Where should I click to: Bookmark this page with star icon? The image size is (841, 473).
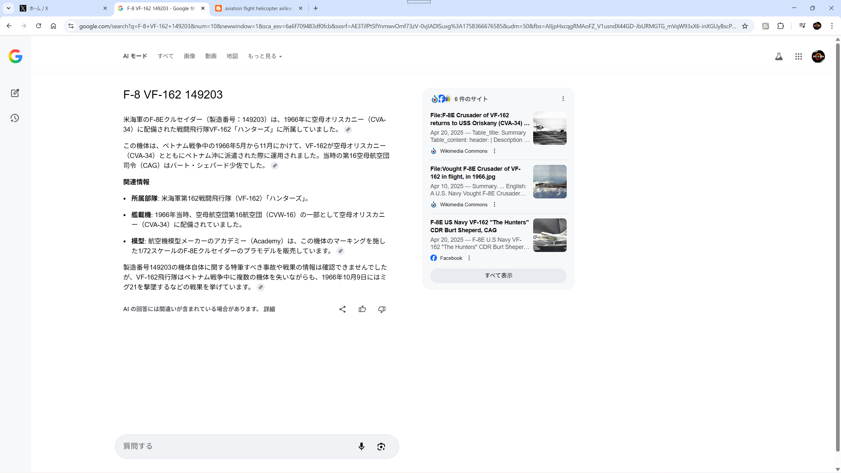coord(745,26)
